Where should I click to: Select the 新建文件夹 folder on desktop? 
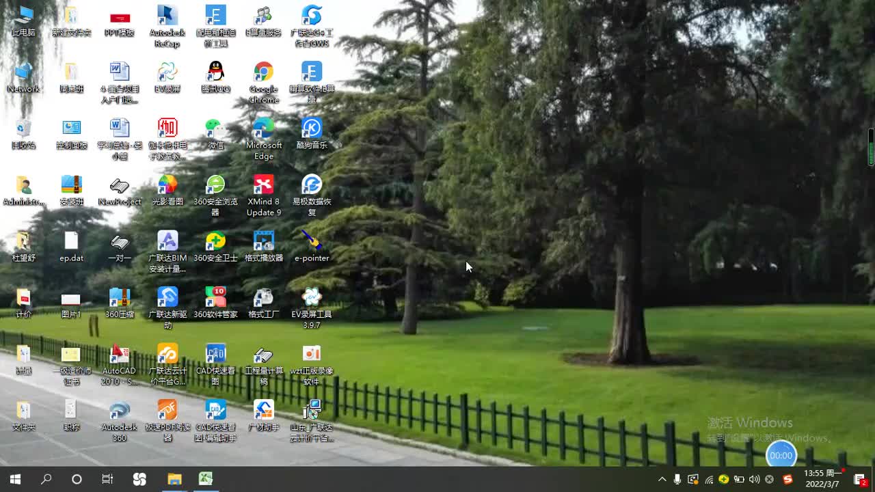pyautogui.click(x=71, y=20)
